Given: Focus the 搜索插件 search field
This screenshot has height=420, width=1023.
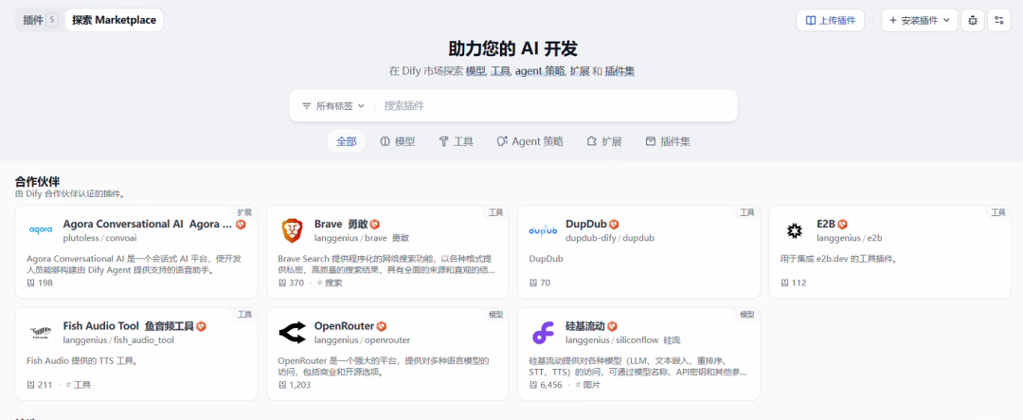Looking at the screenshot, I should click(556, 106).
